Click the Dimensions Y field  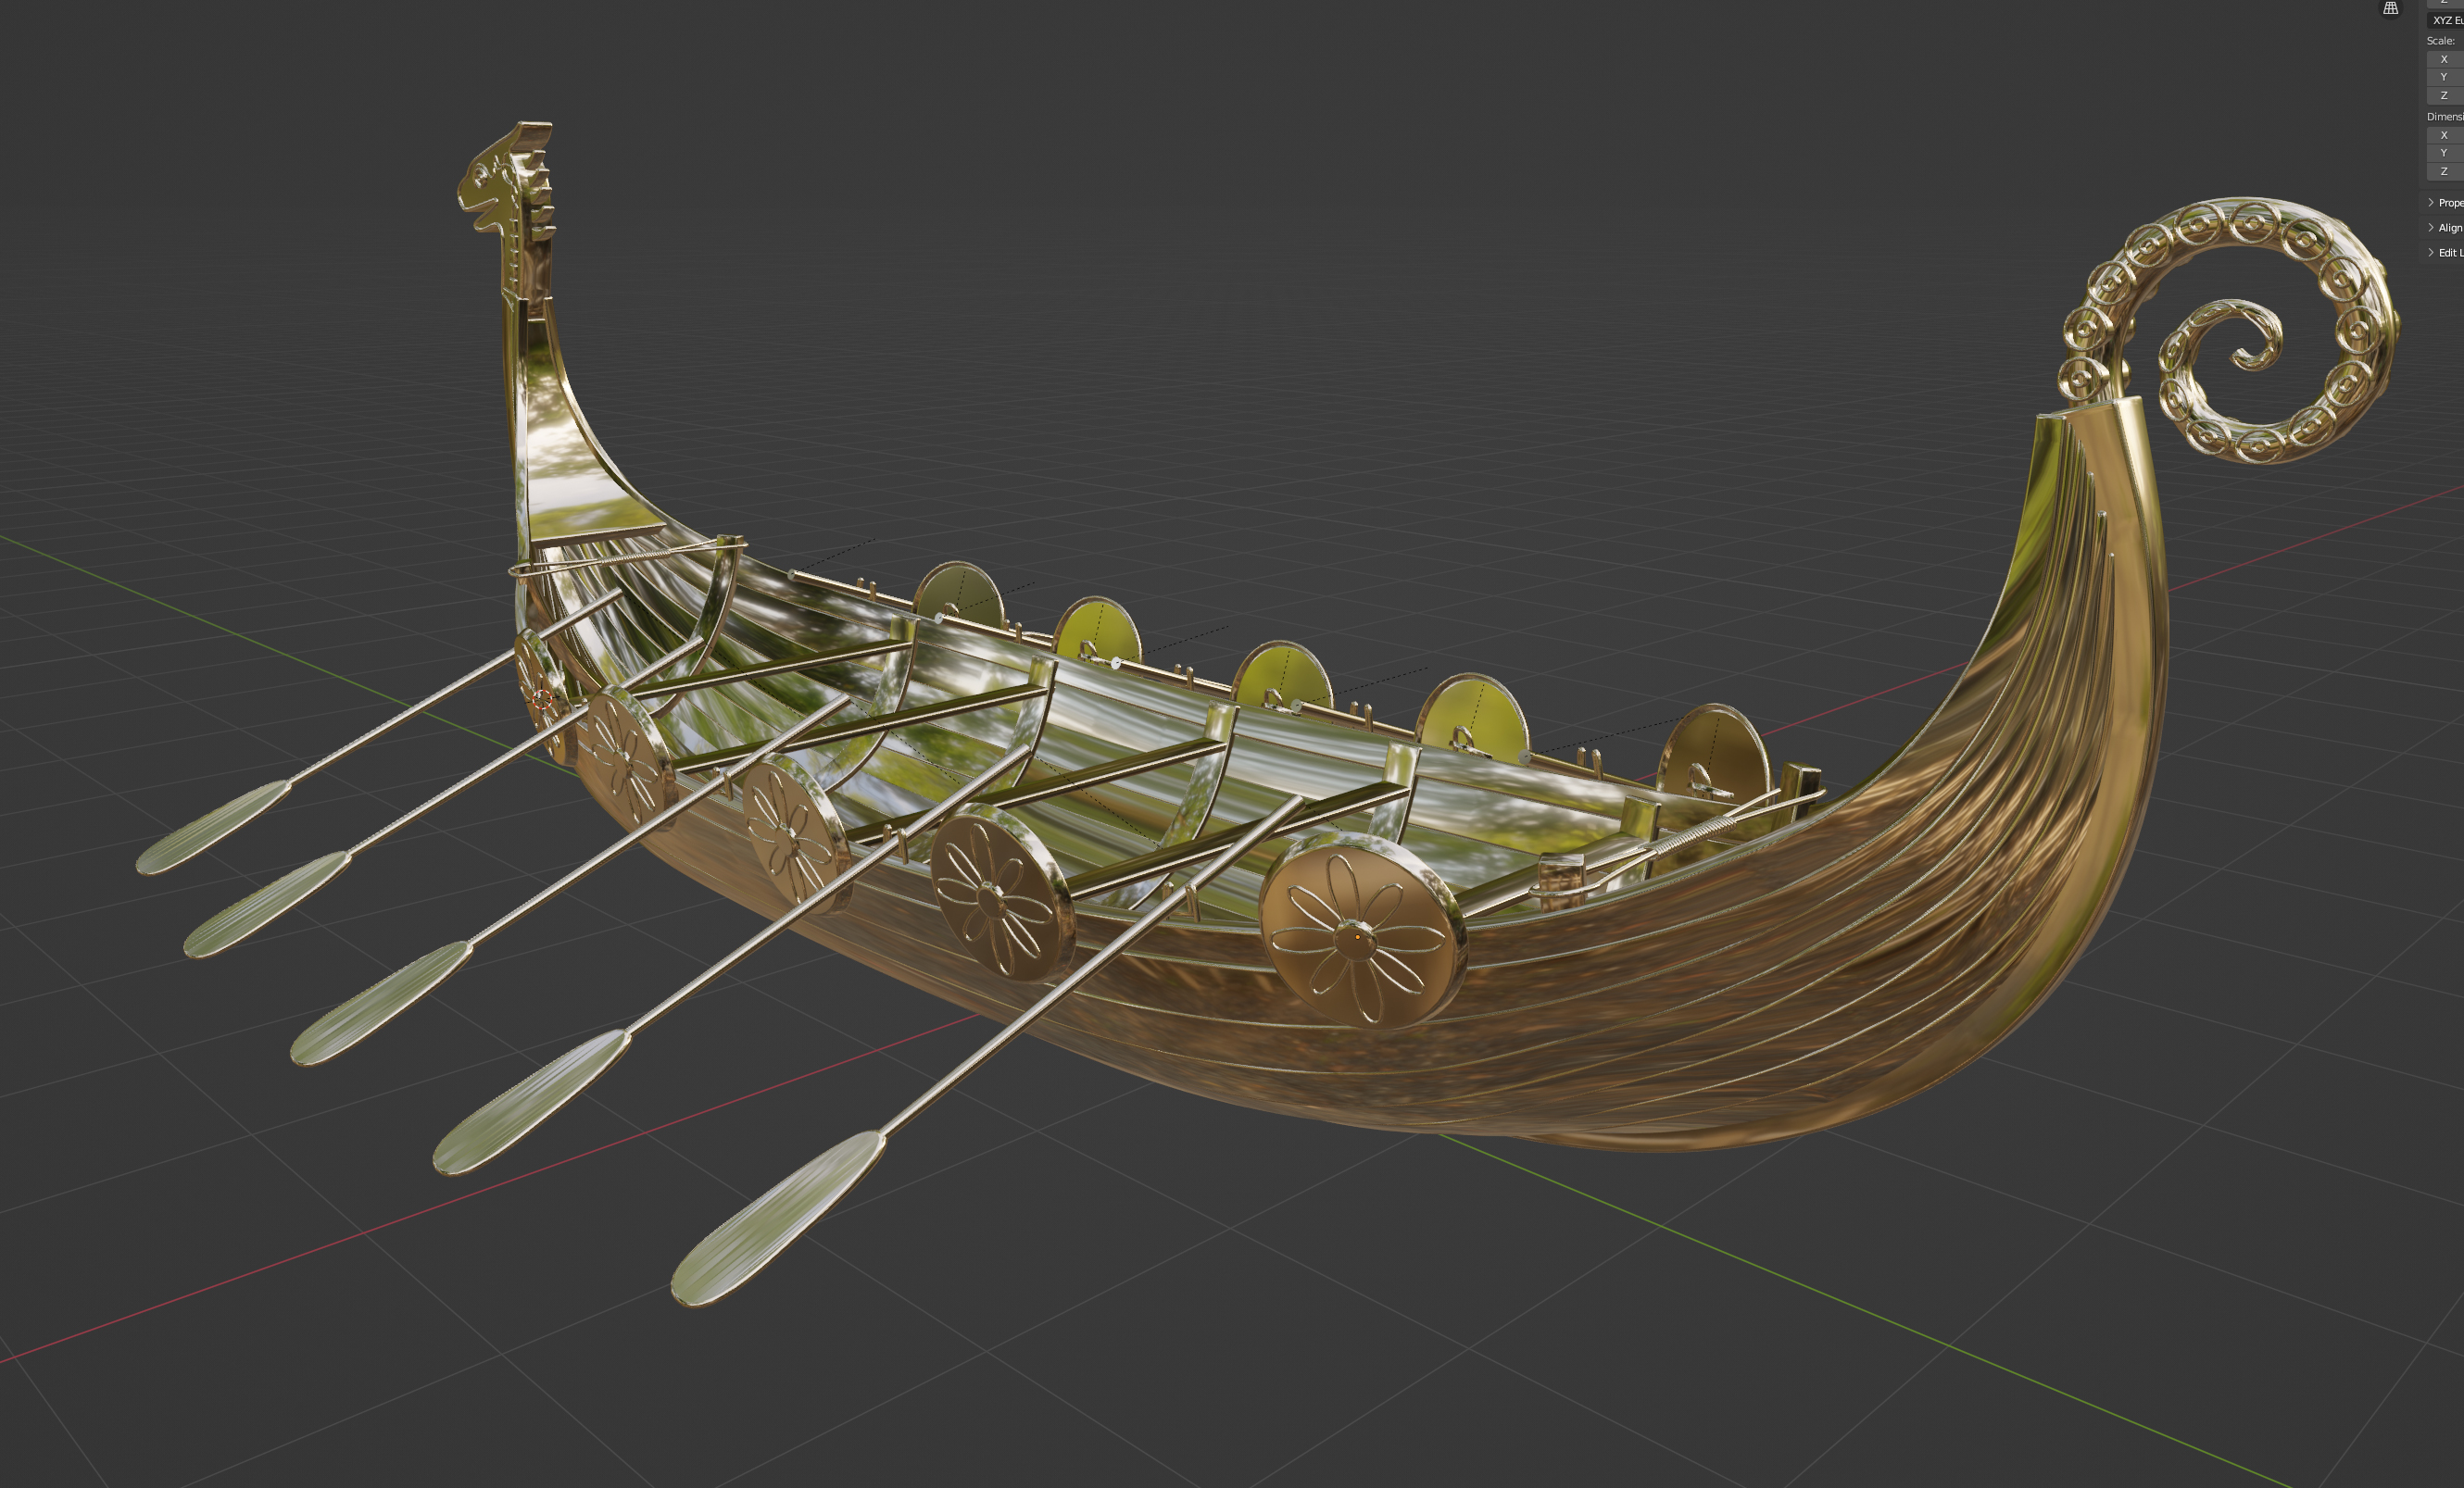[2446, 153]
